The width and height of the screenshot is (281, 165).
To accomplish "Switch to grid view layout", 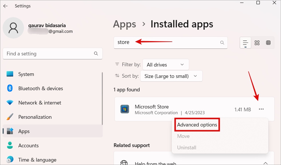I will pyautogui.click(x=257, y=43).
